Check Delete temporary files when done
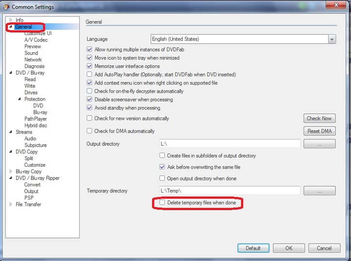The image size is (351, 261). [162, 202]
